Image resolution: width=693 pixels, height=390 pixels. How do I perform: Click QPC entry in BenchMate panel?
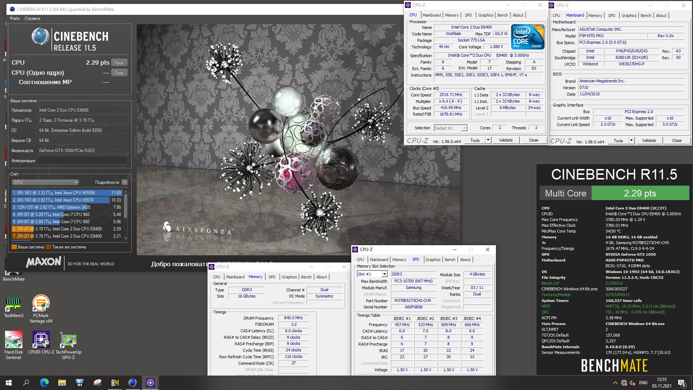coord(545,312)
